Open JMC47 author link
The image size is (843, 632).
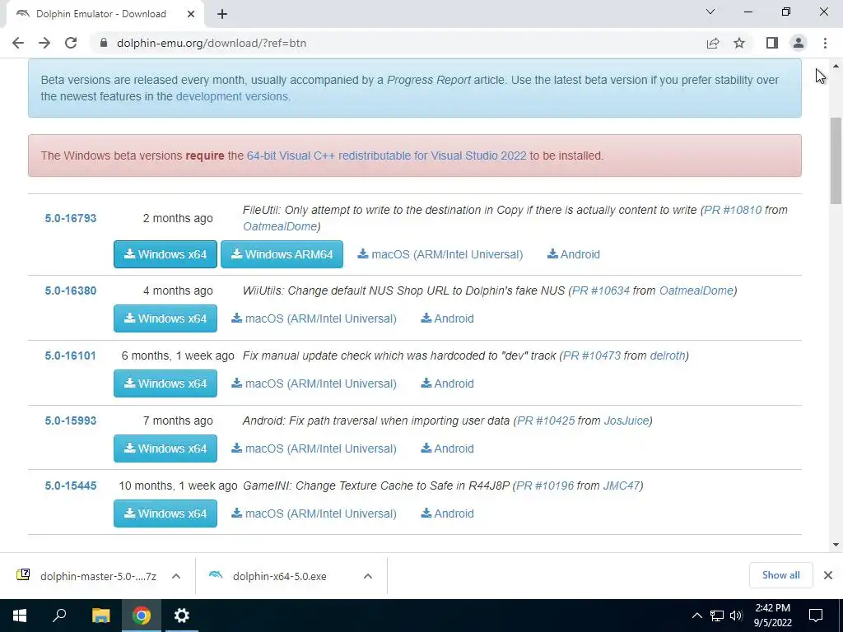click(x=622, y=486)
